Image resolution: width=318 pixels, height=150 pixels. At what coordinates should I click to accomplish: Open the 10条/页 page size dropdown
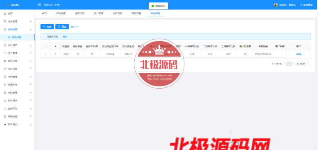[x=302, y=64]
